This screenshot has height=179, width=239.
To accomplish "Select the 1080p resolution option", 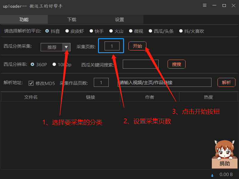I will [54, 64].
